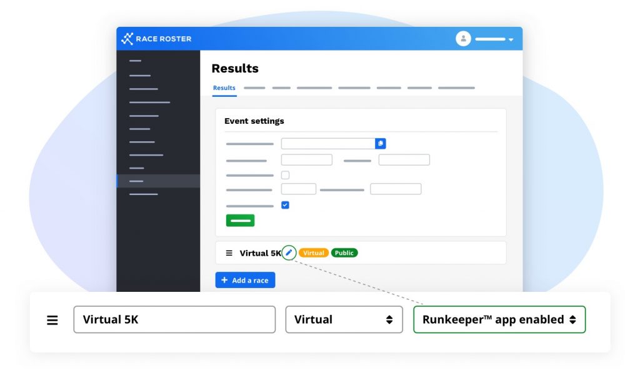Click the Virtual 5K race name input field
Image resolution: width=640 pixels, height=390 pixels.
[x=174, y=319]
